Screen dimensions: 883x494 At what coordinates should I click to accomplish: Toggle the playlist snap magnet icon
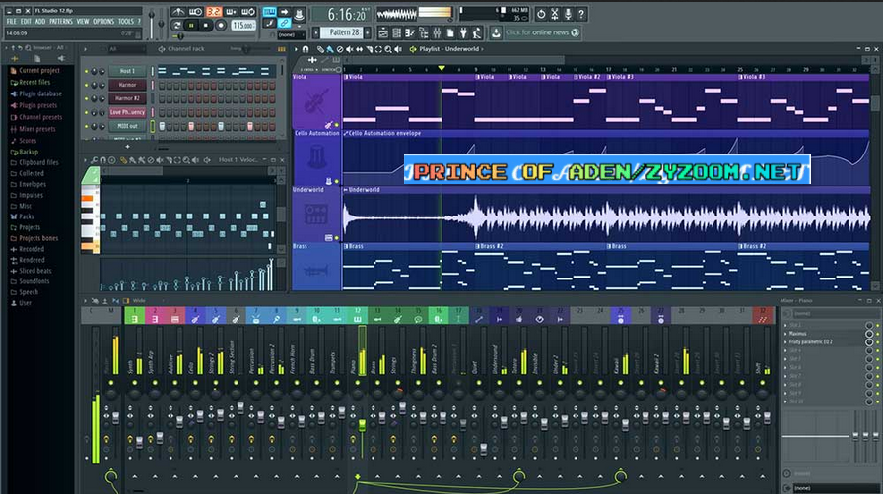[306, 49]
